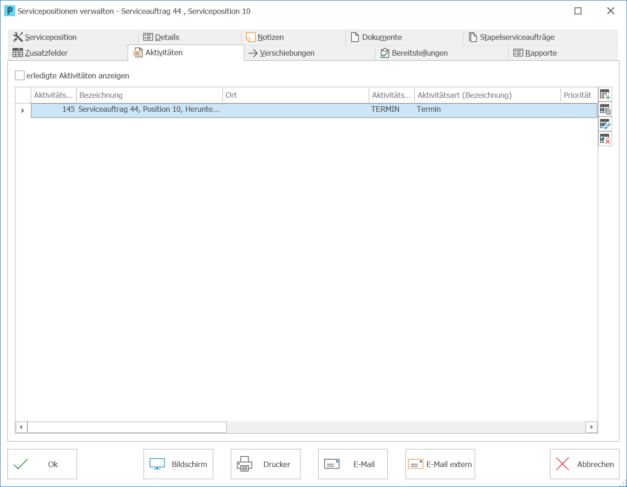Add a new activity row via toolbar
This screenshot has height=487, width=627.
point(605,95)
